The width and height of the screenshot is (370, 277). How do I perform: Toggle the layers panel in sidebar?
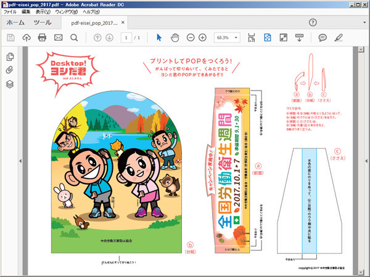10,84
